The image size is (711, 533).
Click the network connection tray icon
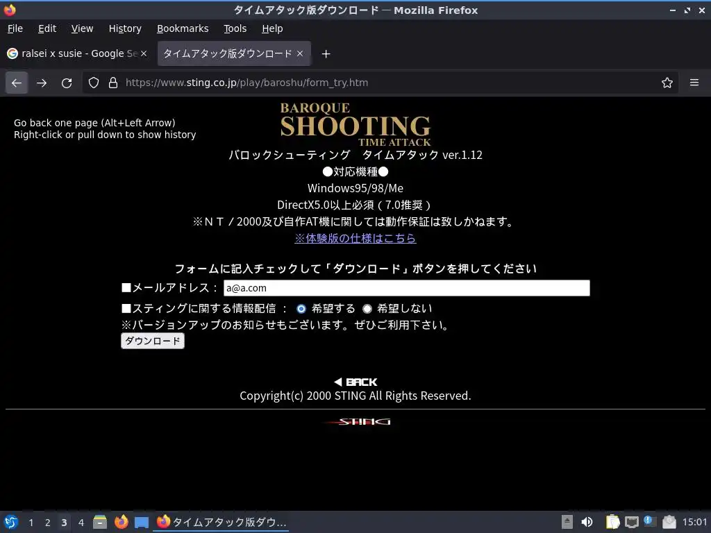coord(631,522)
